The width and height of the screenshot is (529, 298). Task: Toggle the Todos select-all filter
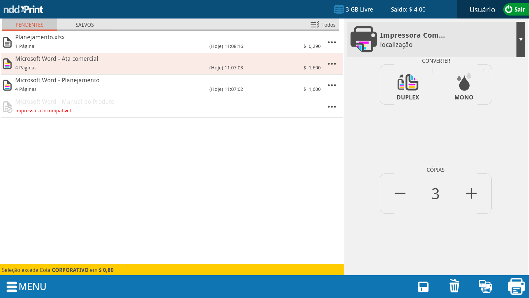[x=323, y=25]
